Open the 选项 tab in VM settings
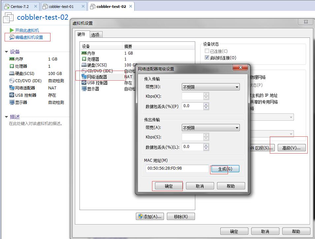315x239 pixels. (x=95, y=35)
